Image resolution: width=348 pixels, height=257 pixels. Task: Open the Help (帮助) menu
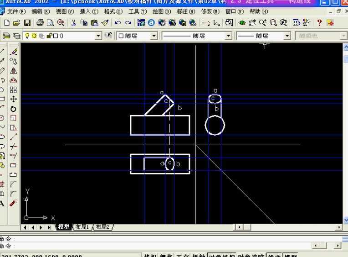click(259, 11)
